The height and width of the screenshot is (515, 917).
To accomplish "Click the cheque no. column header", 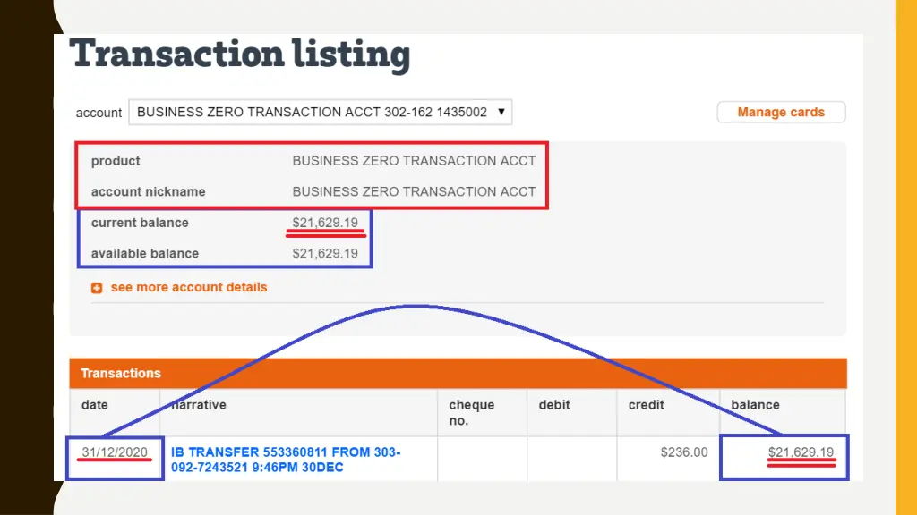I will 471,412.
